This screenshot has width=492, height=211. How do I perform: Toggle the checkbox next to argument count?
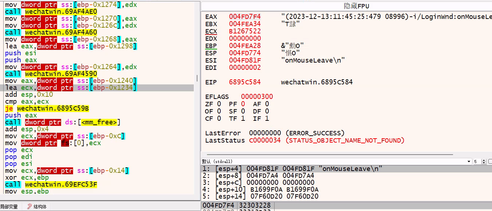(x=490, y=162)
